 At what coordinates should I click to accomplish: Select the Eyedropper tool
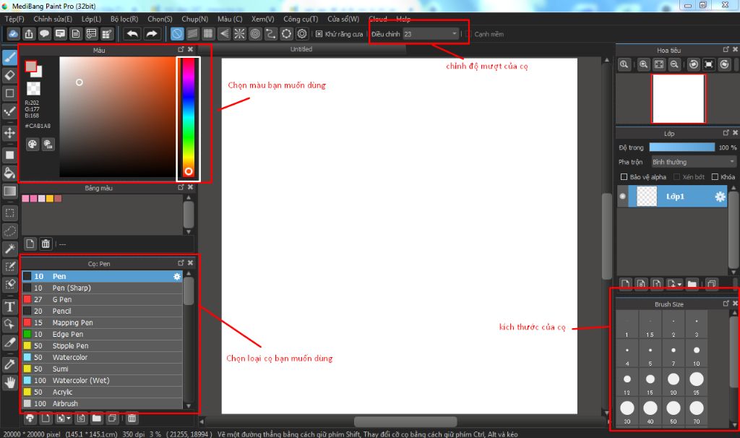[x=9, y=364]
